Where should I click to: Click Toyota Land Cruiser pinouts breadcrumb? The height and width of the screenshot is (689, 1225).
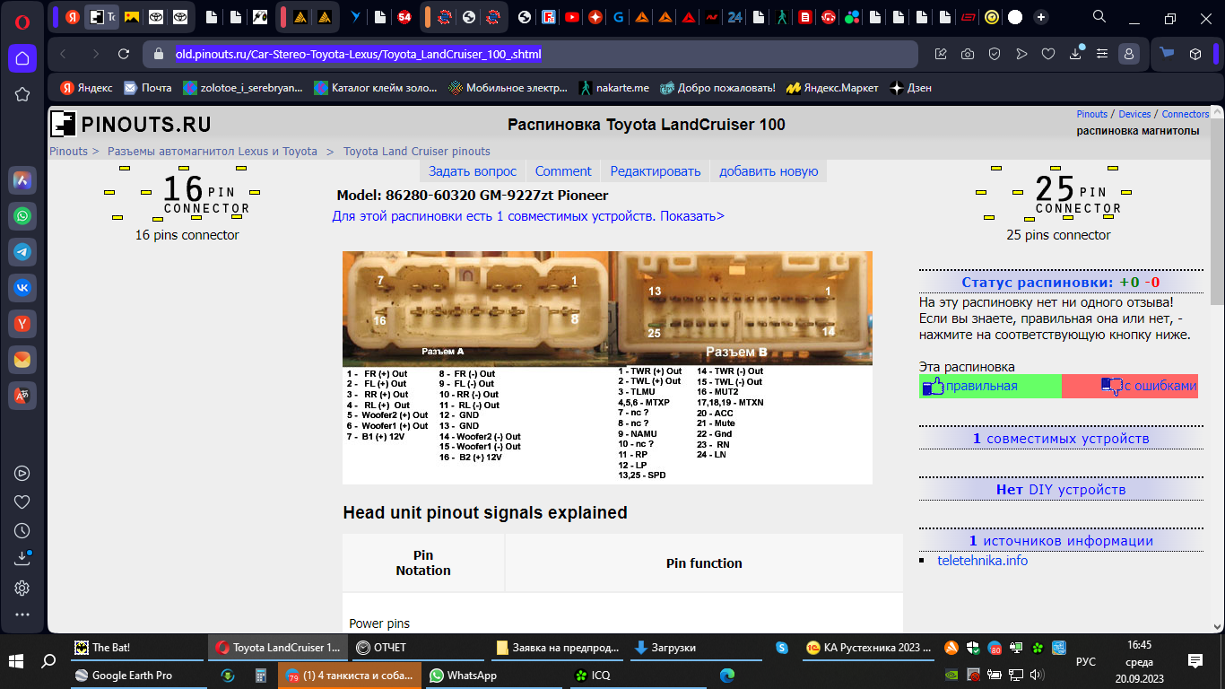click(417, 152)
